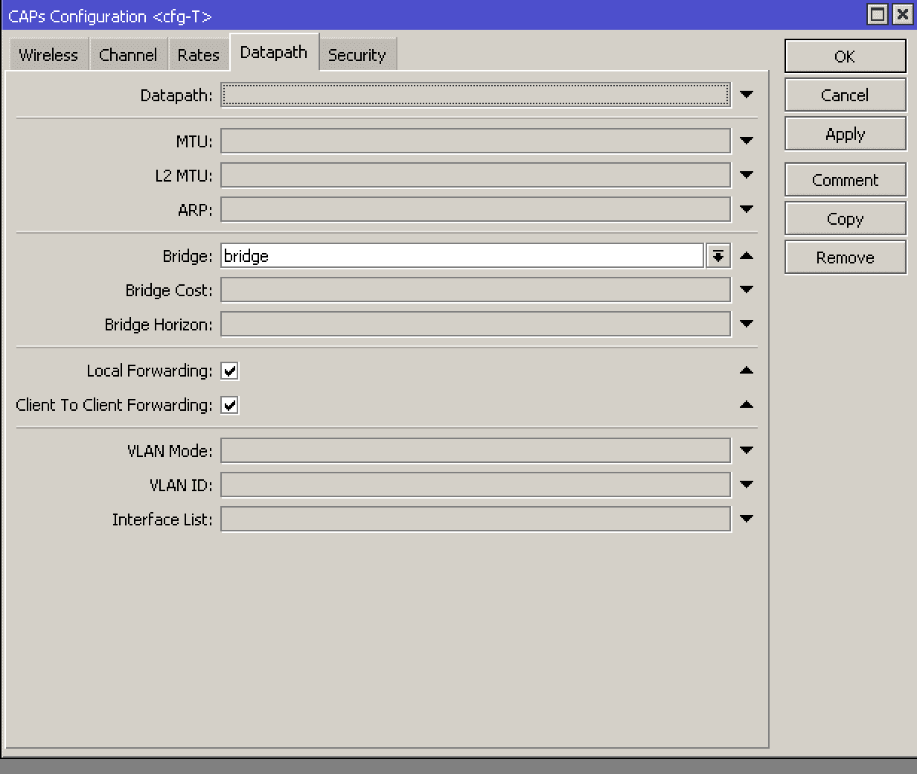Screen dimensions: 917x774
Task: Click the Cancel button
Action: coord(845,95)
